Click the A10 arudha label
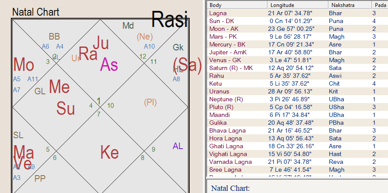This screenshot has width=388, height=193. pyautogui.click(x=150, y=46)
